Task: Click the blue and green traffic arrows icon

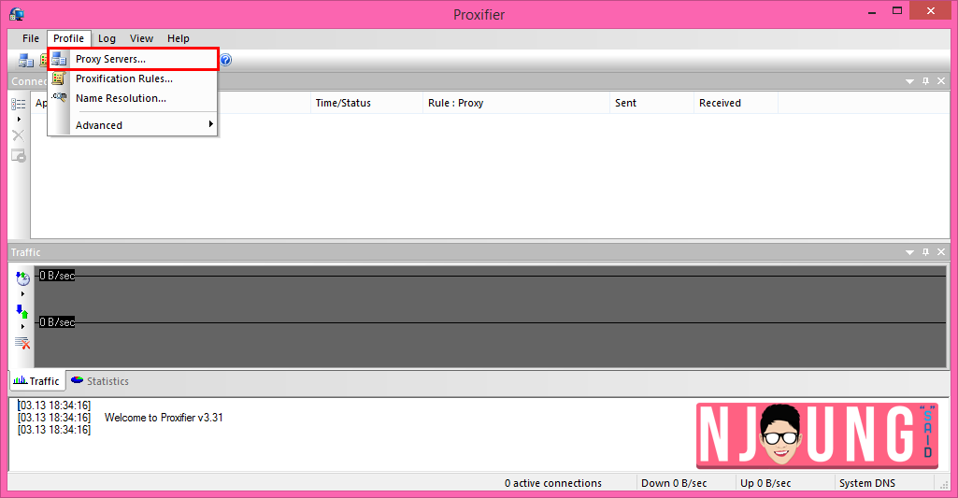Action: (x=22, y=312)
